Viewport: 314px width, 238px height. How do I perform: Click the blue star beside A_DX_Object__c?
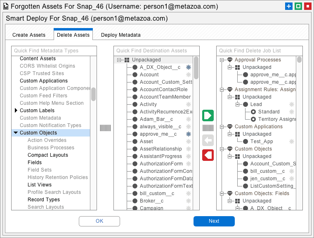click(x=189, y=67)
